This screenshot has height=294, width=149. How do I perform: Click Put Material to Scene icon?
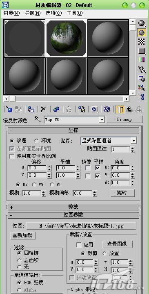tap(18, 109)
